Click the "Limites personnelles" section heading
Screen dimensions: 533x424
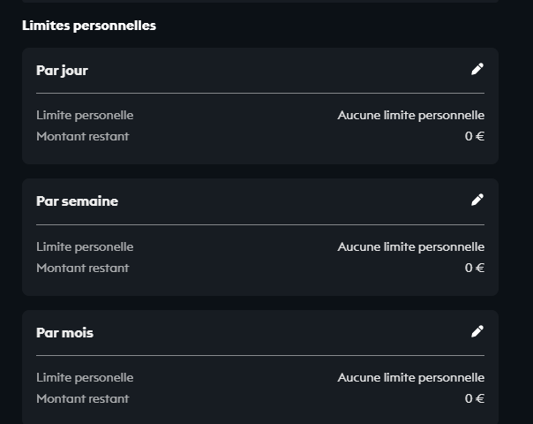89,26
